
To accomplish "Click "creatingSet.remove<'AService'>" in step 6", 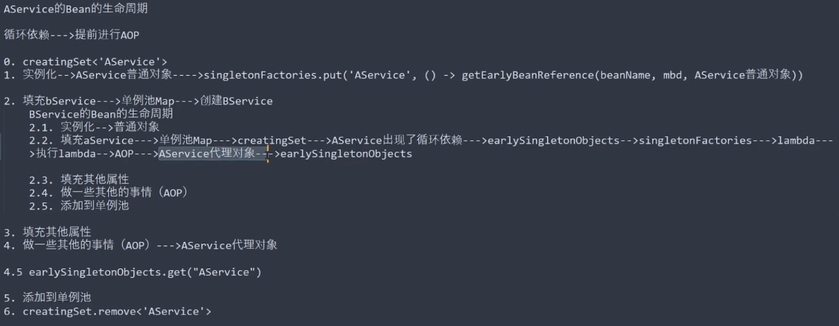I will pyautogui.click(x=117, y=312).
